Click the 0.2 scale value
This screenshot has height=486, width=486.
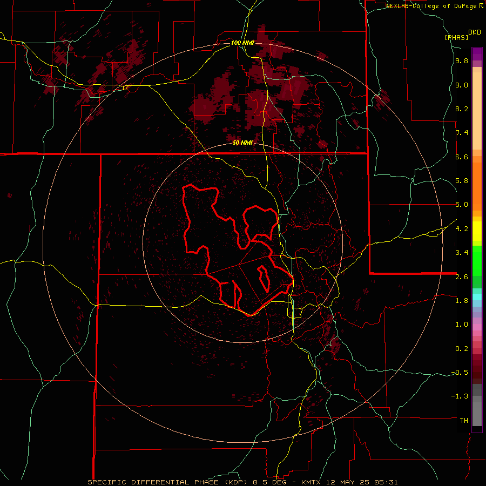tap(462, 349)
